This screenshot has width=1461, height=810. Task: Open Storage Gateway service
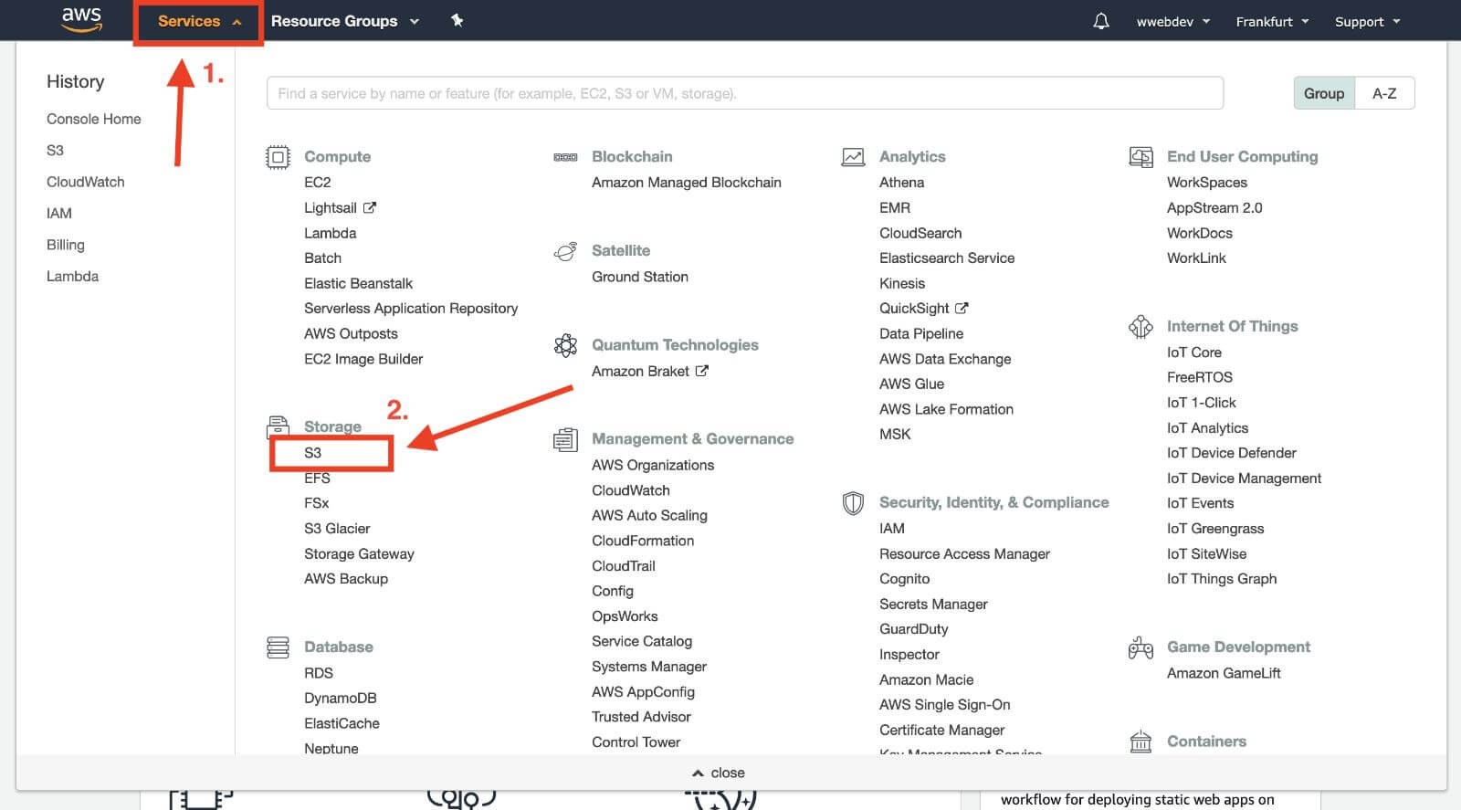tap(359, 554)
